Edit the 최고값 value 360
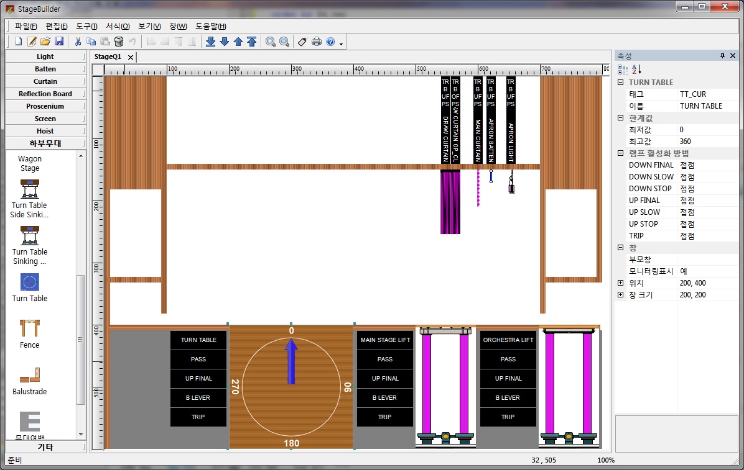This screenshot has width=744, height=470. pyautogui.click(x=707, y=141)
